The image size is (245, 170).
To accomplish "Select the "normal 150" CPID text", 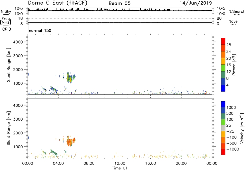I will [40, 30].
